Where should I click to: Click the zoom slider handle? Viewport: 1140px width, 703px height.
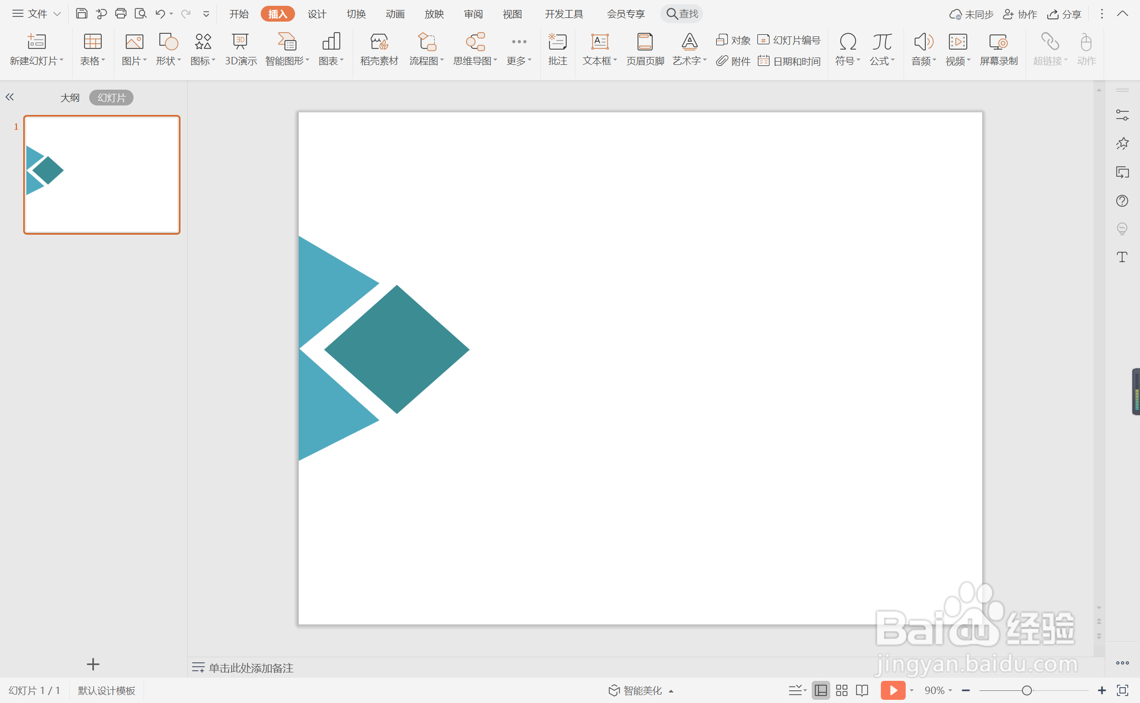pos(1027,690)
